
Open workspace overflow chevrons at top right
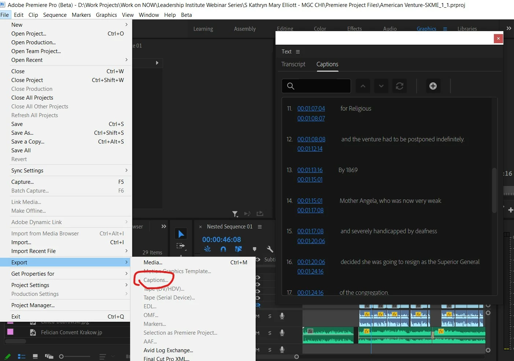pyautogui.click(x=509, y=28)
